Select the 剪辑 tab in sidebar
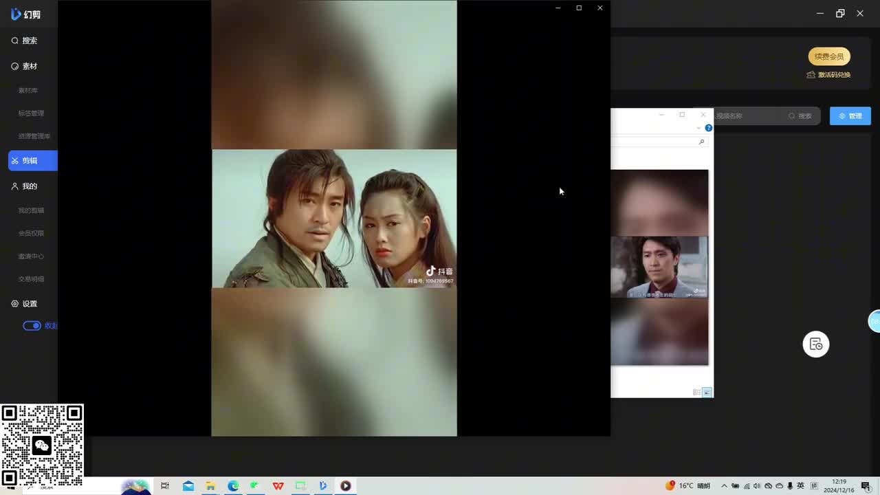The width and height of the screenshot is (880, 495). tap(31, 160)
